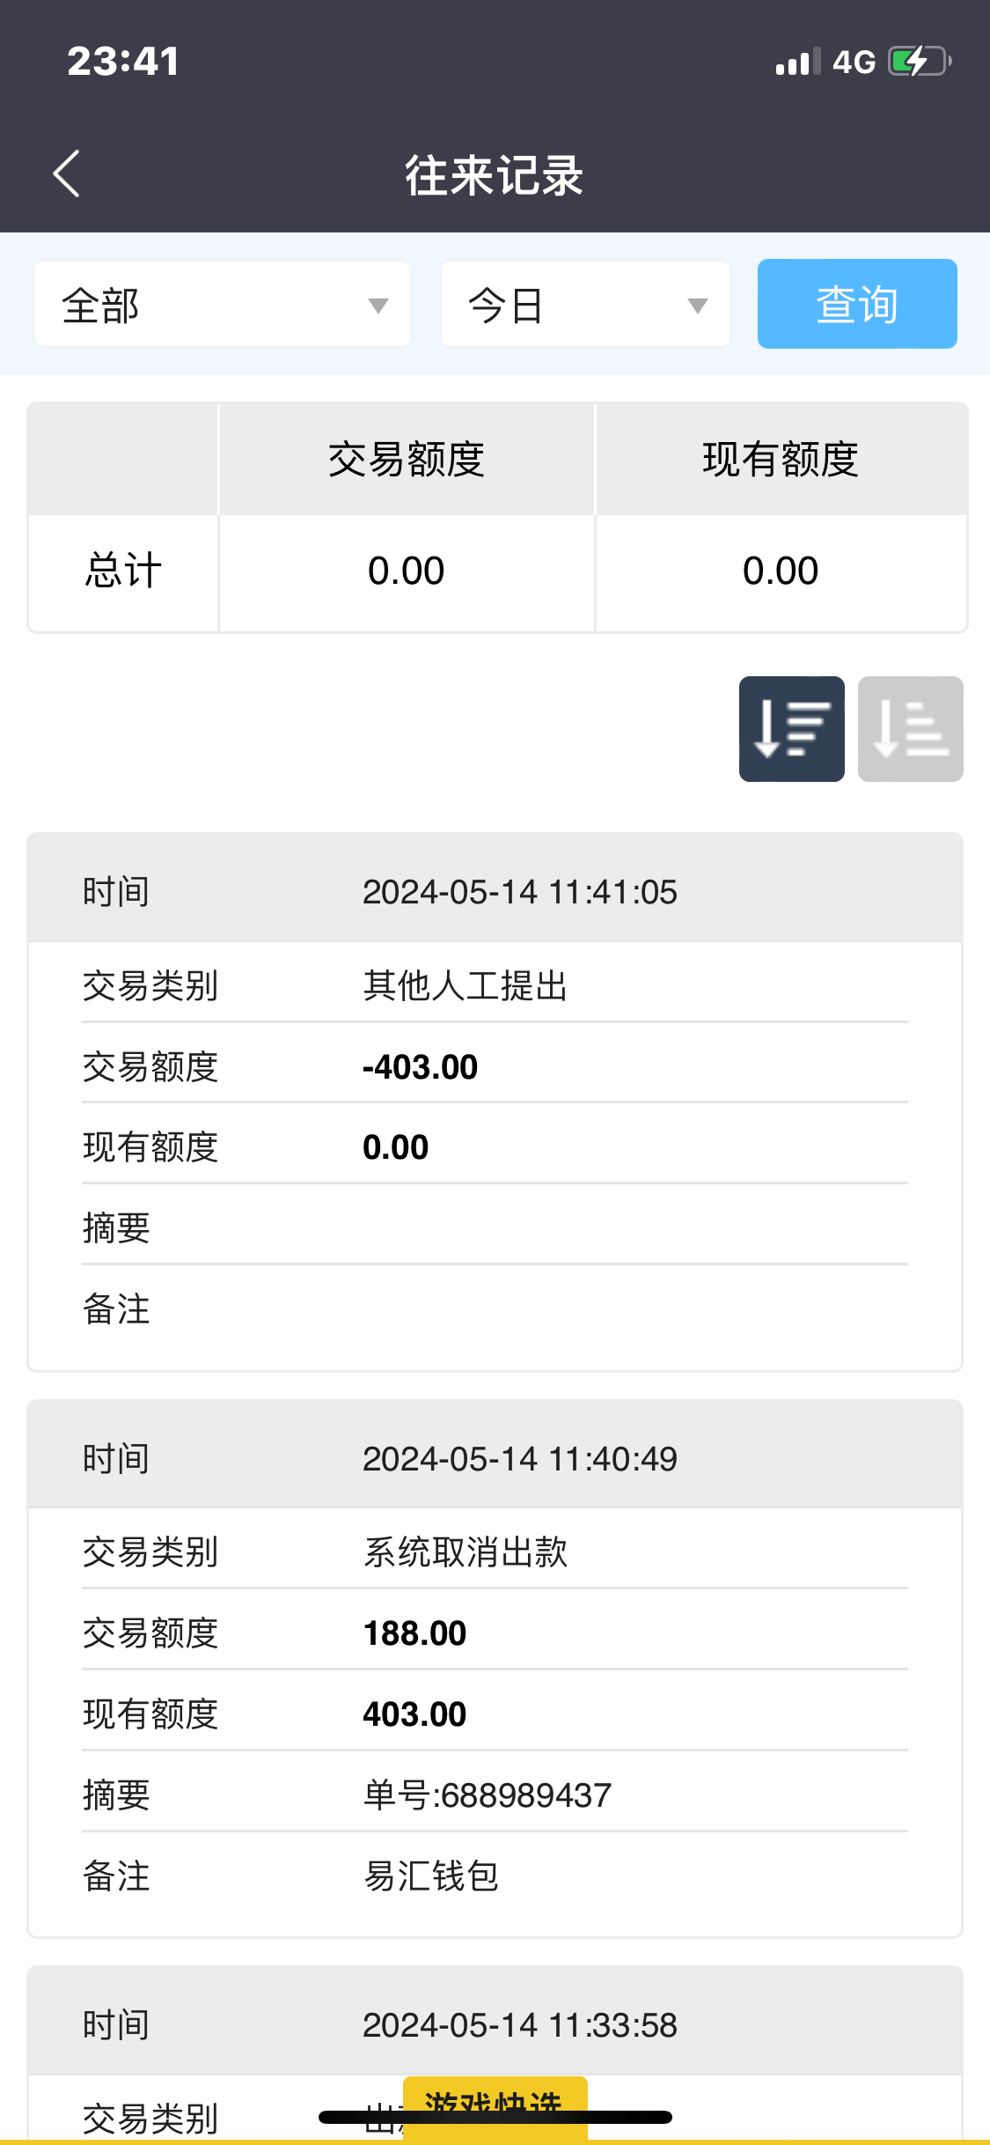Open the 全部 category dropdown
990x2145 pixels.
coord(222,305)
